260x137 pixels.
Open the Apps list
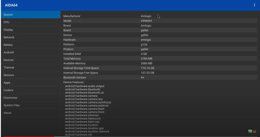point(31,83)
